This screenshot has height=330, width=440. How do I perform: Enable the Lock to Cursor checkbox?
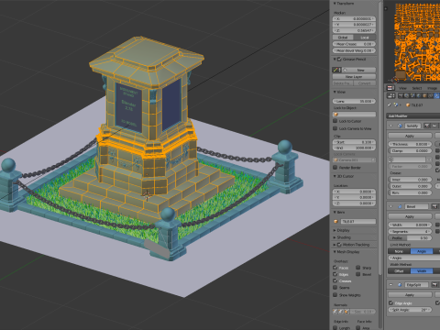[x=335, y=121]
